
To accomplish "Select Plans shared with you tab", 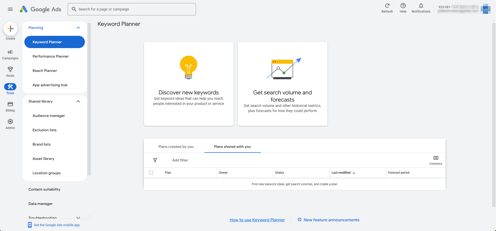I will pos(233,147).
